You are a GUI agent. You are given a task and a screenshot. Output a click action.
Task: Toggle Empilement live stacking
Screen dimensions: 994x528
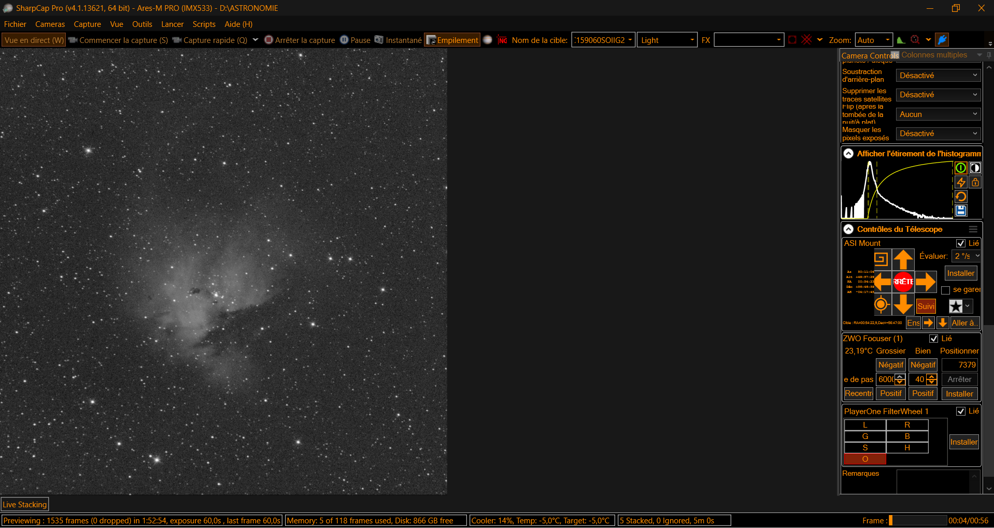point(452,40)
